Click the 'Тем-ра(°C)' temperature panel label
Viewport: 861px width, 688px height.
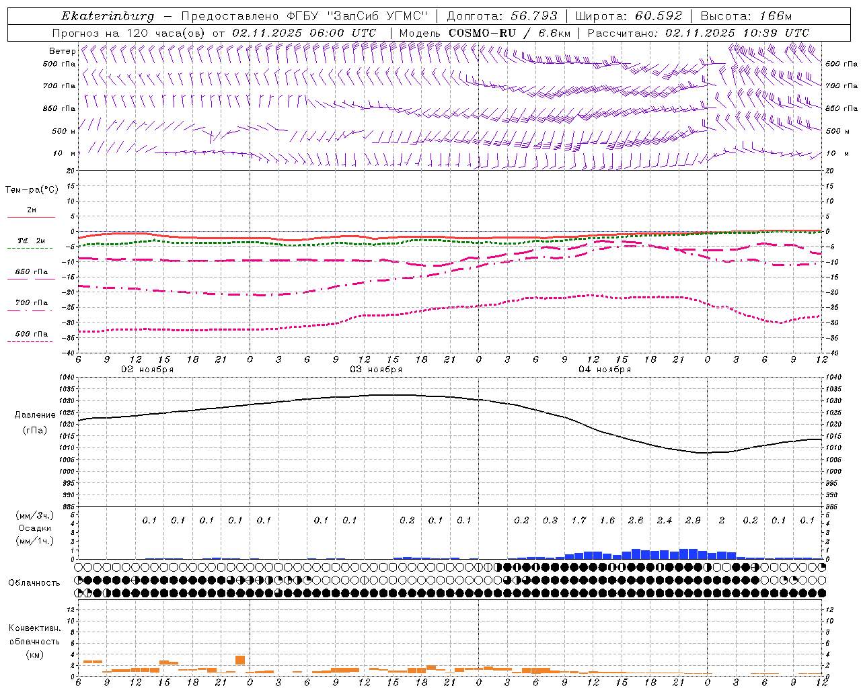tap(32, 190)
